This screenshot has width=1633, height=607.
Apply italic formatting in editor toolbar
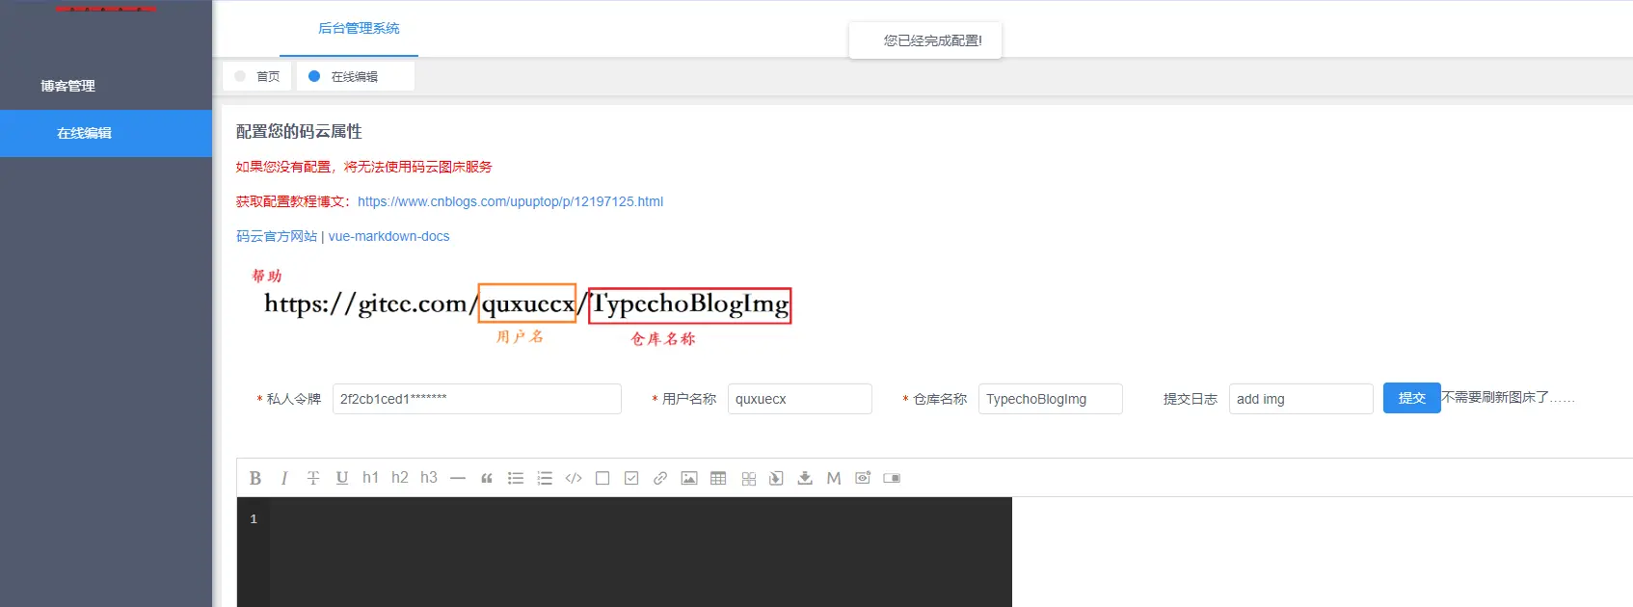coord(284,478)
